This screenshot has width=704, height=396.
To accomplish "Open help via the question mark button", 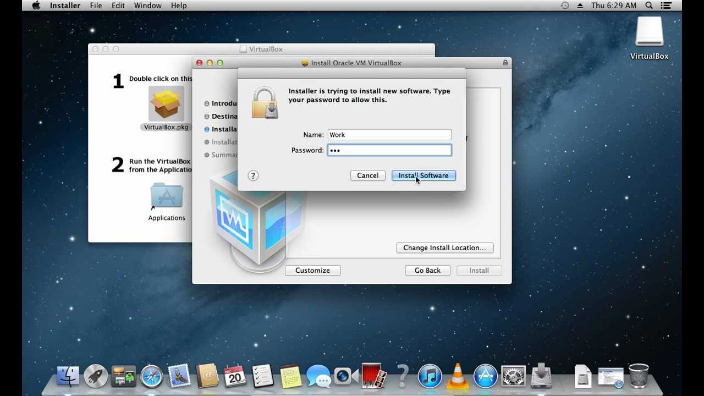I will pyautogui.click(x=253, y=175).
